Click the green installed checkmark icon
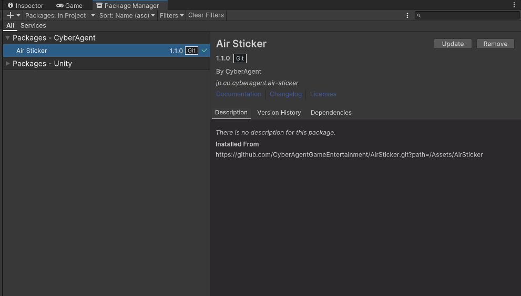521x296 pixels. 205,51
